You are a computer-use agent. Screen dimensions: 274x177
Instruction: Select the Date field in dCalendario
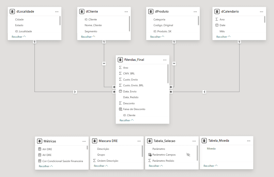223,25
